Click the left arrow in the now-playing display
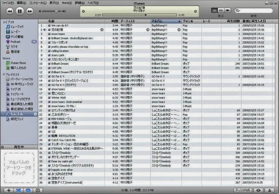279x194 pixels. click(x=83, y=11)
